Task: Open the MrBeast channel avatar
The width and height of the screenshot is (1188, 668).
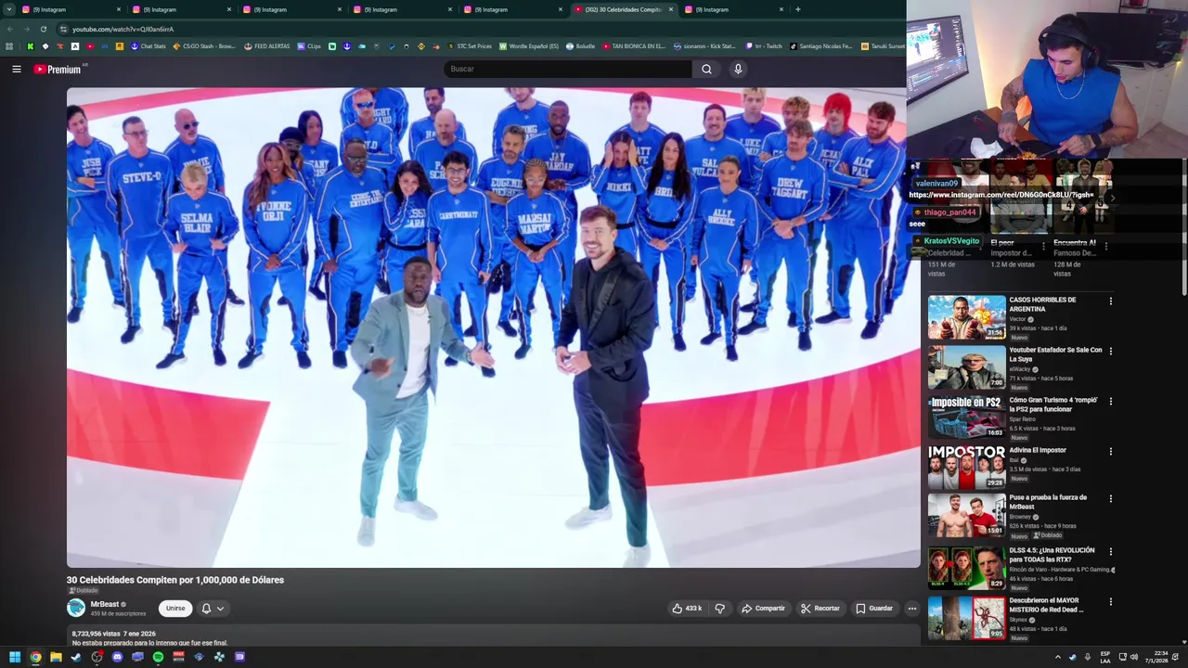Action: [76, 608]
